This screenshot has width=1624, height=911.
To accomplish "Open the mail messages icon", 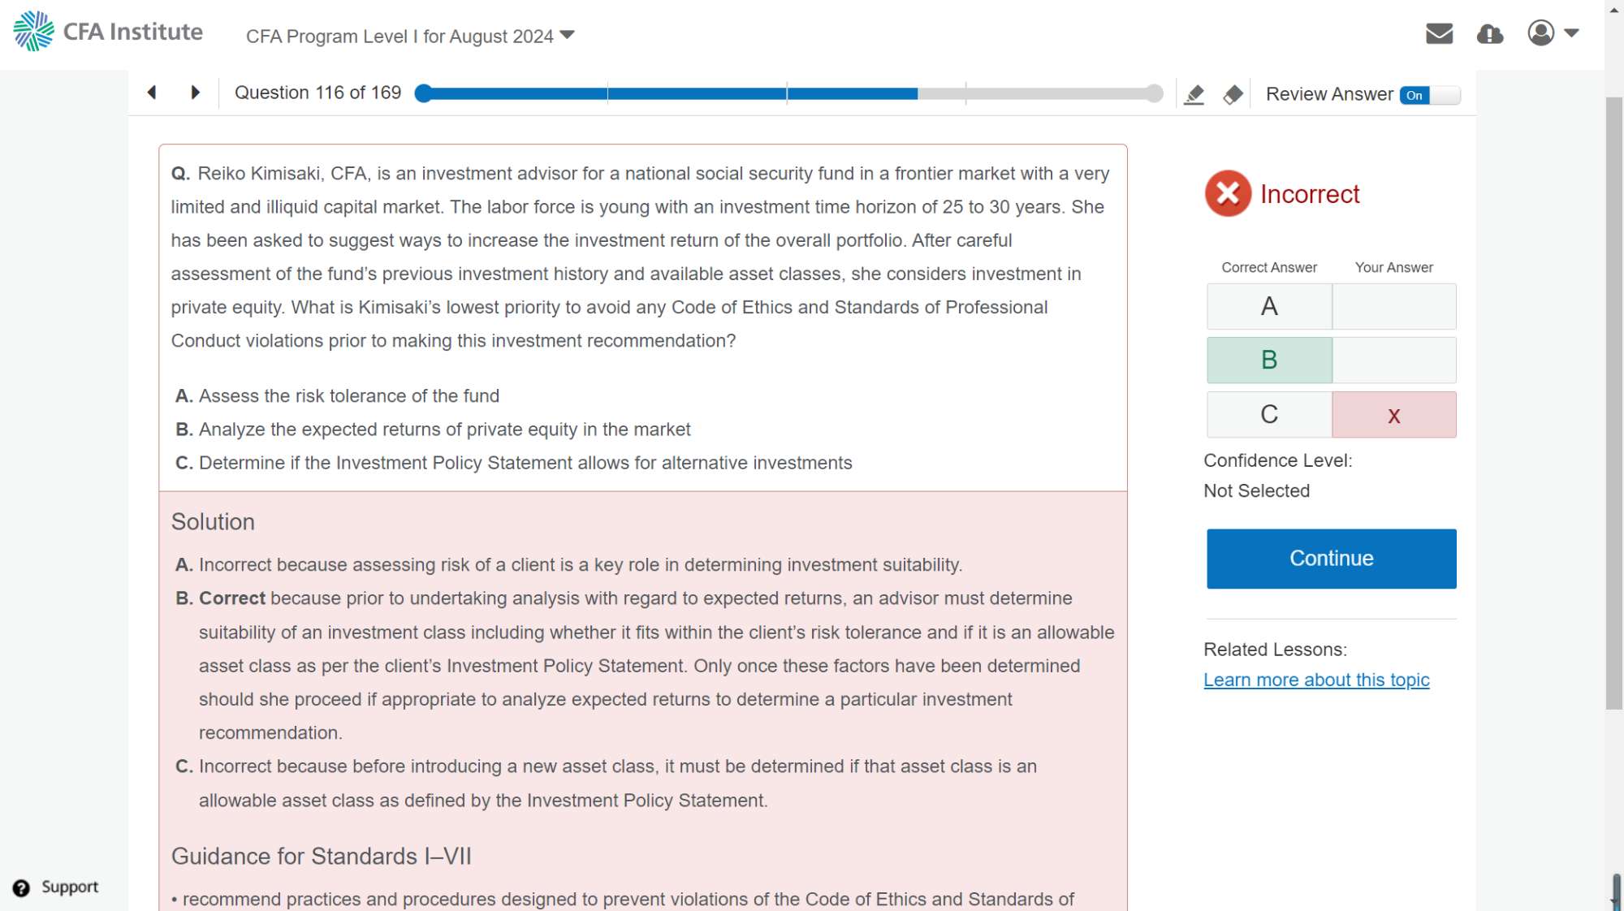I will tap(1439, 33).
